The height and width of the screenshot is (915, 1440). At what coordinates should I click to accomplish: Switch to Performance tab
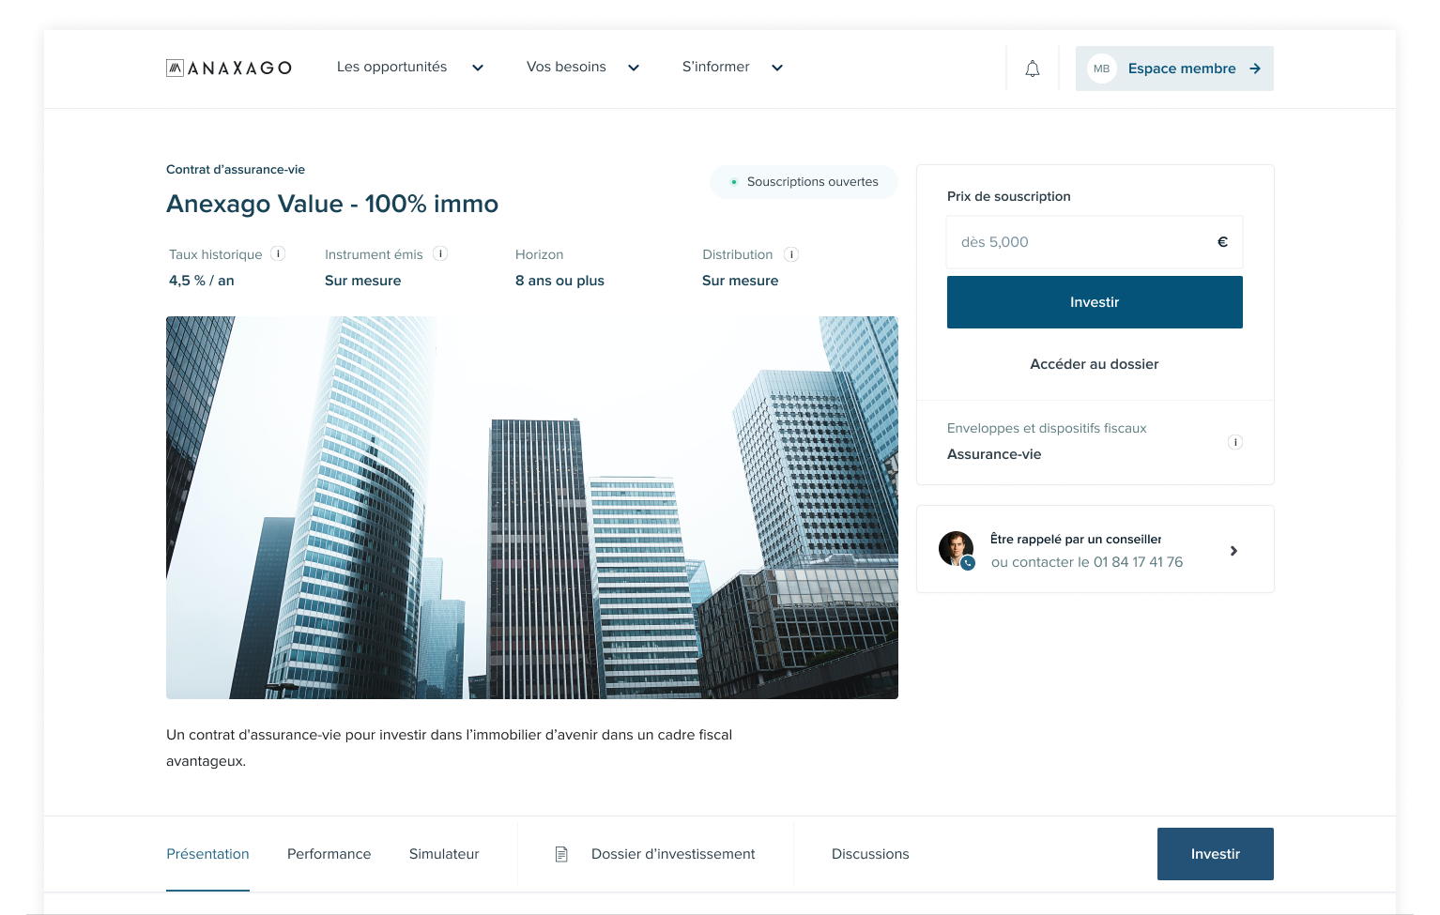329,854
